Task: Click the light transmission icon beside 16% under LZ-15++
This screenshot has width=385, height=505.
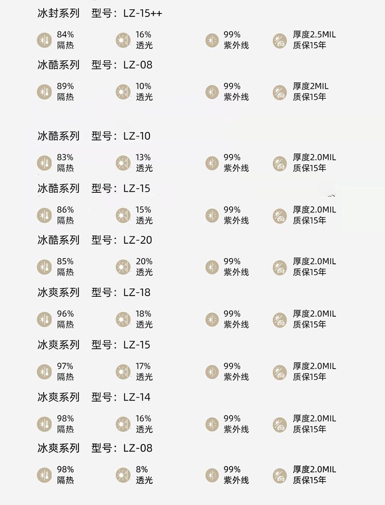Action: point(123,40)
